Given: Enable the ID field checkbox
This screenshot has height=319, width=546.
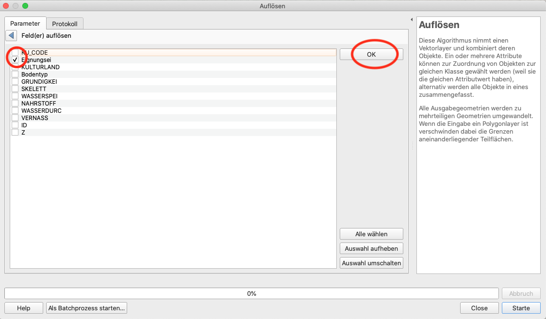Looking at the screenshot, I should click(15, 125).
